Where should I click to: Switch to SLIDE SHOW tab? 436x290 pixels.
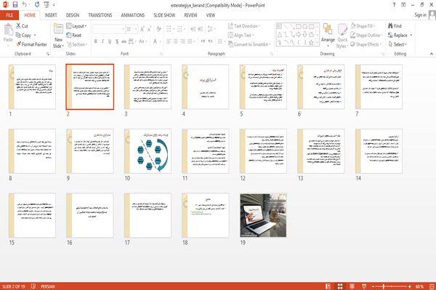coord(164,15)
